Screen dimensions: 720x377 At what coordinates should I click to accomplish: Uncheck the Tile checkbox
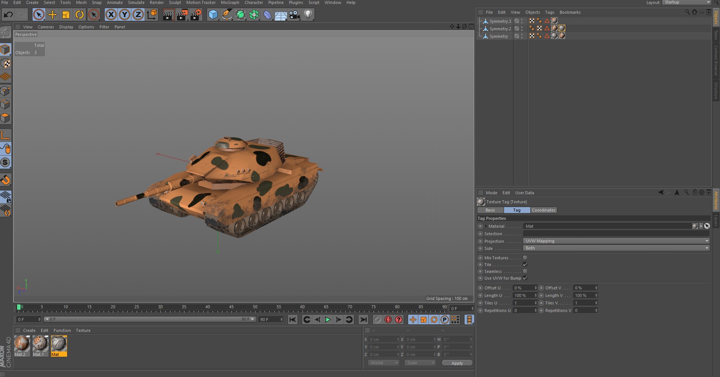(525, 264)
